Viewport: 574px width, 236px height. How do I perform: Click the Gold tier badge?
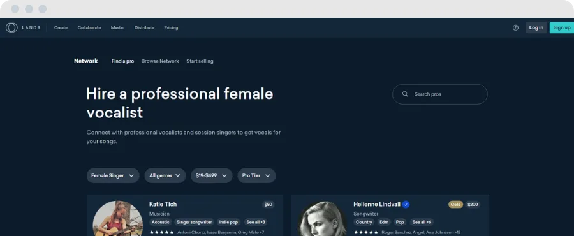(456, 205)
